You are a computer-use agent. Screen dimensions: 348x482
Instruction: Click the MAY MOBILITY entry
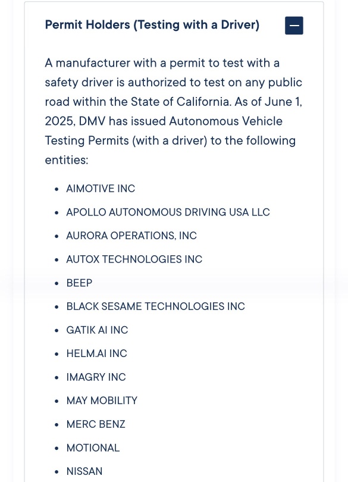click(x=102, y=400)
